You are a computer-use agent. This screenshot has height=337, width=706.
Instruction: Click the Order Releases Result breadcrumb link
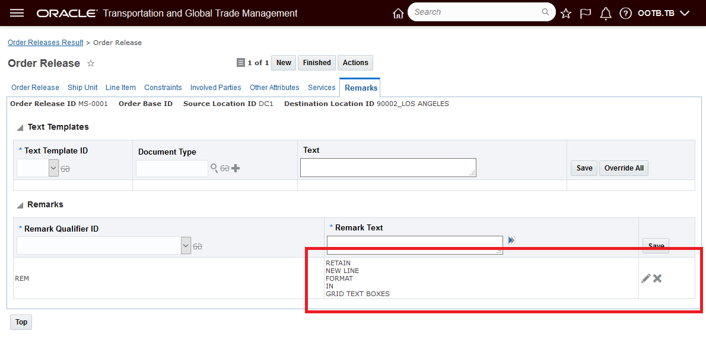[46, 43]
